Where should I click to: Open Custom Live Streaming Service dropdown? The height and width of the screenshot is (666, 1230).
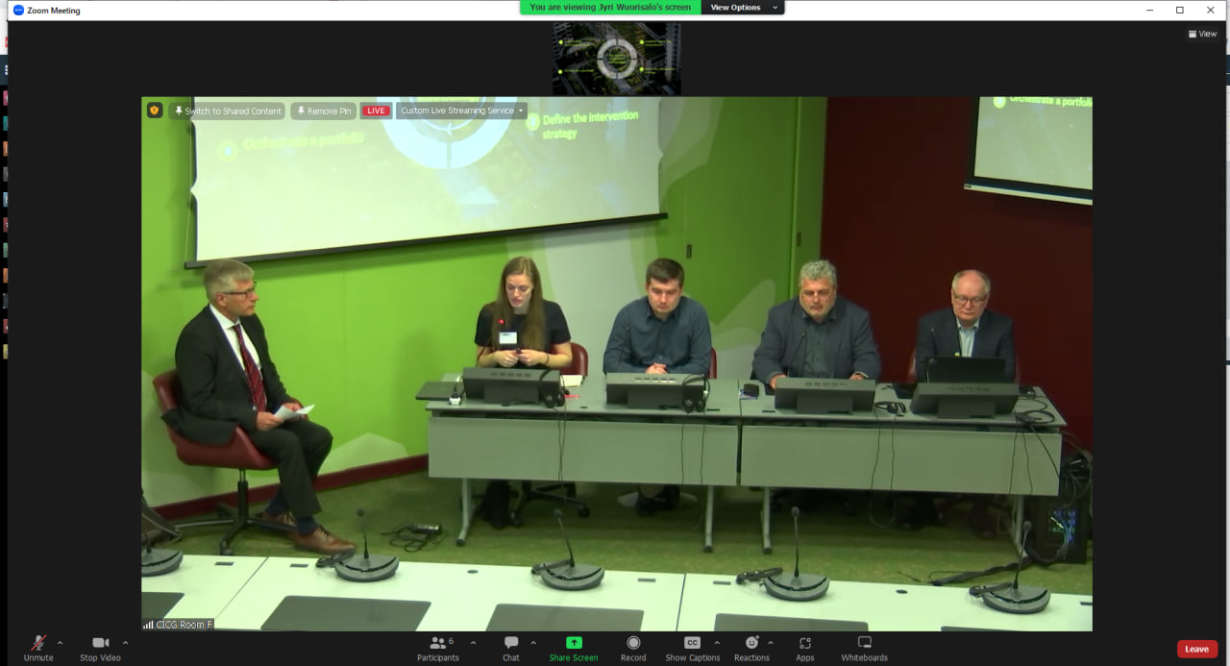point(462,111)
